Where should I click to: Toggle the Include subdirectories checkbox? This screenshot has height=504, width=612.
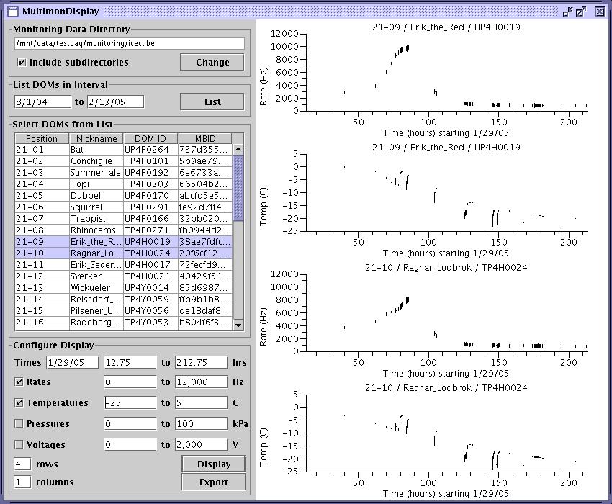[22, 63]
